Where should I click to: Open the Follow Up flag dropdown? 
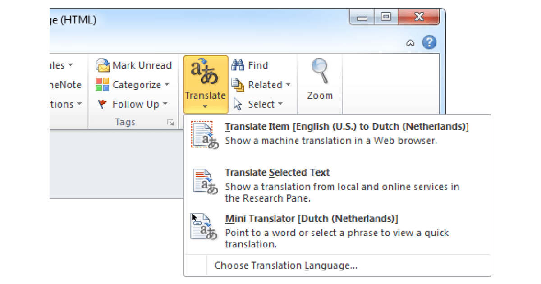(133, 104)
